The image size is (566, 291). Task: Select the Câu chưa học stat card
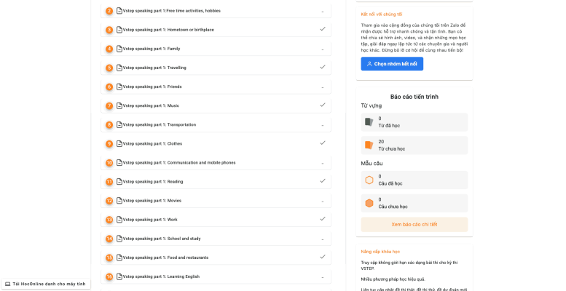tap(414, 203)
